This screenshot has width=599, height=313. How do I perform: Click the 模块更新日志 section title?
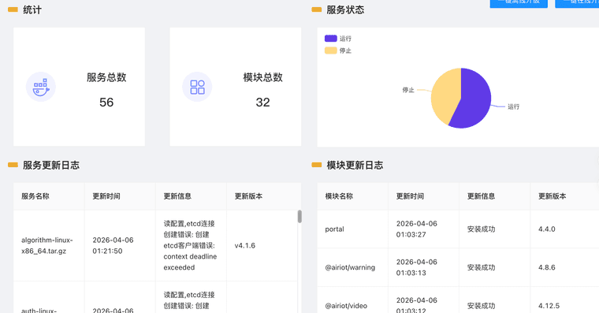355,165
